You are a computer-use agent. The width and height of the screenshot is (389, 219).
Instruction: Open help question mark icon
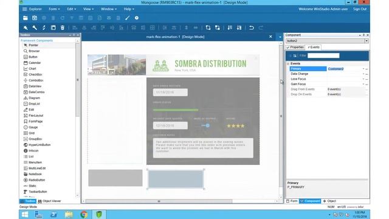[137, 18]
